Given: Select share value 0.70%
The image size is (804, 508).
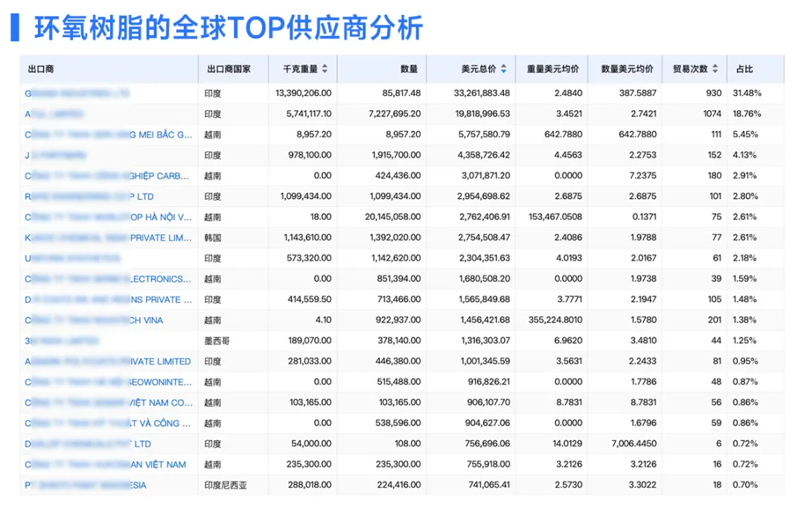Looking at the screenshot, I should [745, 484].
